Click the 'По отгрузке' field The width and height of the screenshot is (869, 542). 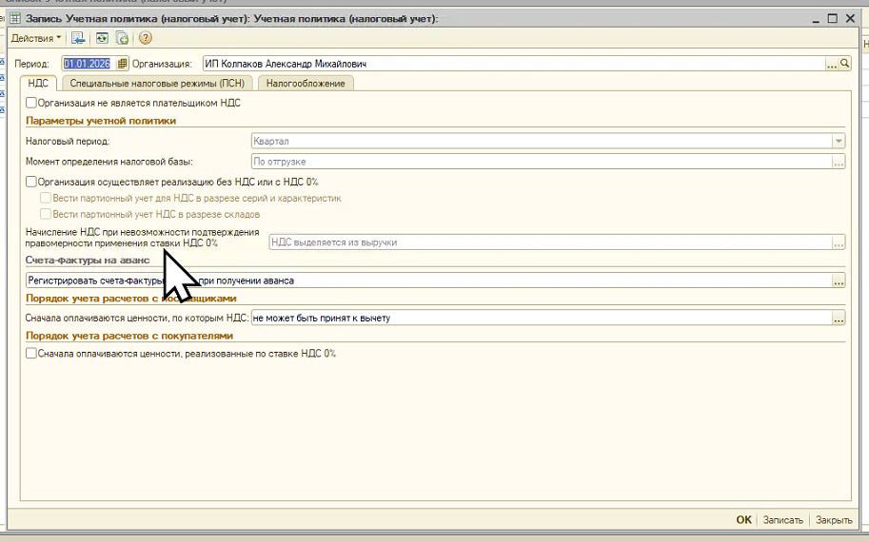click(x=542, y=162)
